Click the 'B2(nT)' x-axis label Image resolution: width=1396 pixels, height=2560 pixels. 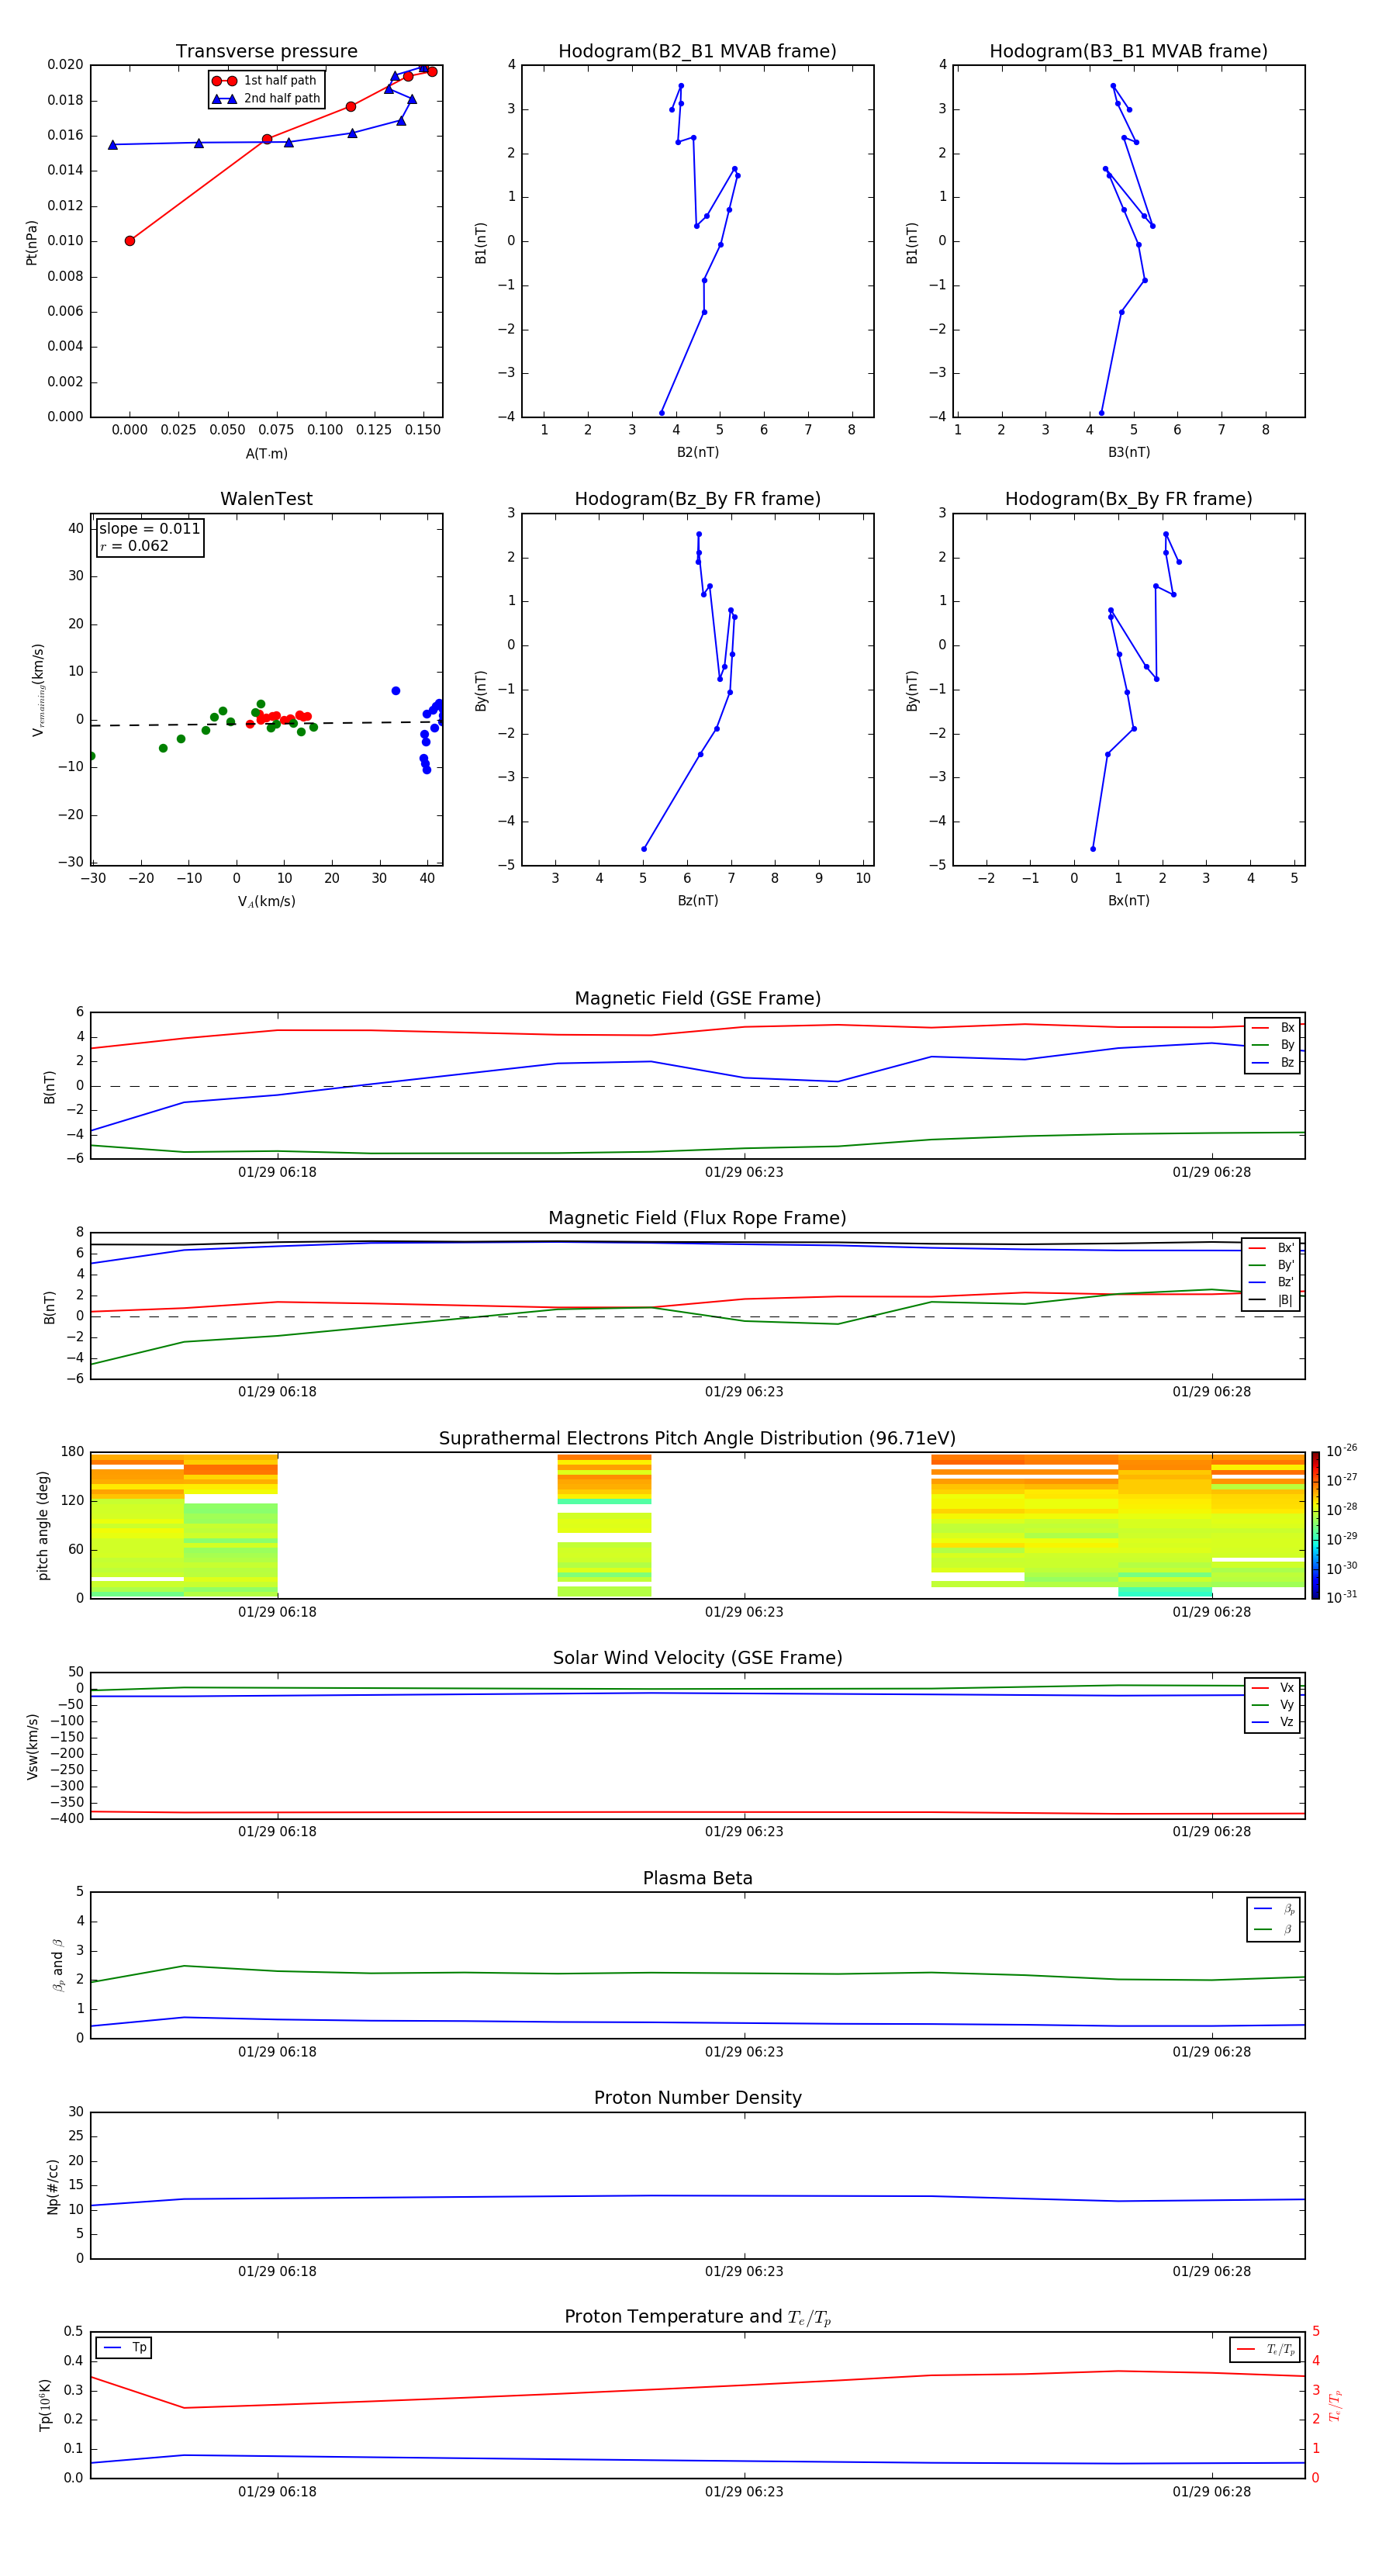pyautogui.click(x=697, y=453)
